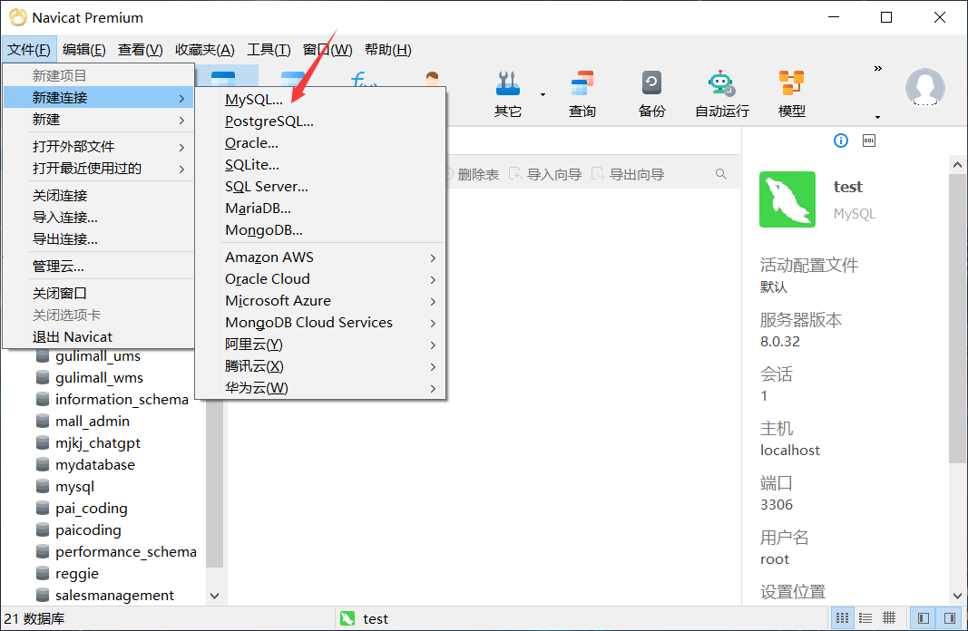Image resolution: width=968 pixels, height=631 pixels.
Task: Switch to detail grid view
Action: (x=889, y=618)
